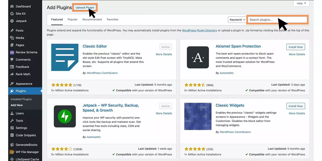Click Classic Editor five-star rating
This screenshot has width=322, height=161.
tap(62, 85)
